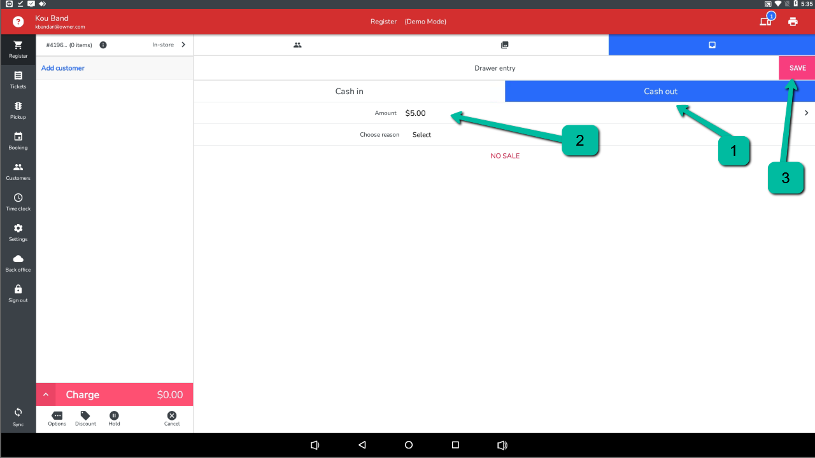The width and height of the screenshot is (815, 458).
Task: Select the Cash out option
Action: [660, 92]
